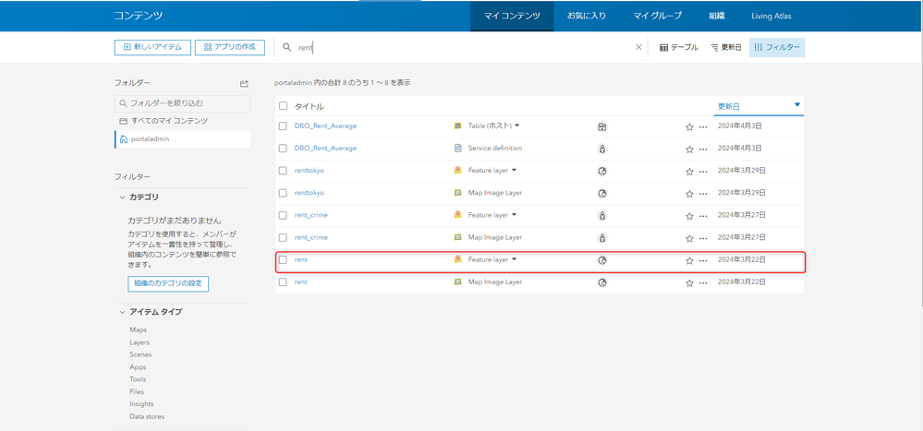923x431 pixels.
Task: Clear the search box with X
Action: pyautogui.click(x=638, y=47)
